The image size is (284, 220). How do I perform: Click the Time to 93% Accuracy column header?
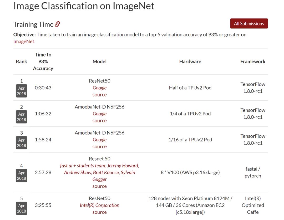click(x=43, y=62)
